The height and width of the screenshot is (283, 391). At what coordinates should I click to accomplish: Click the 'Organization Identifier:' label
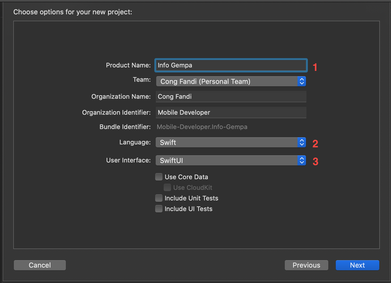point(116,113)
